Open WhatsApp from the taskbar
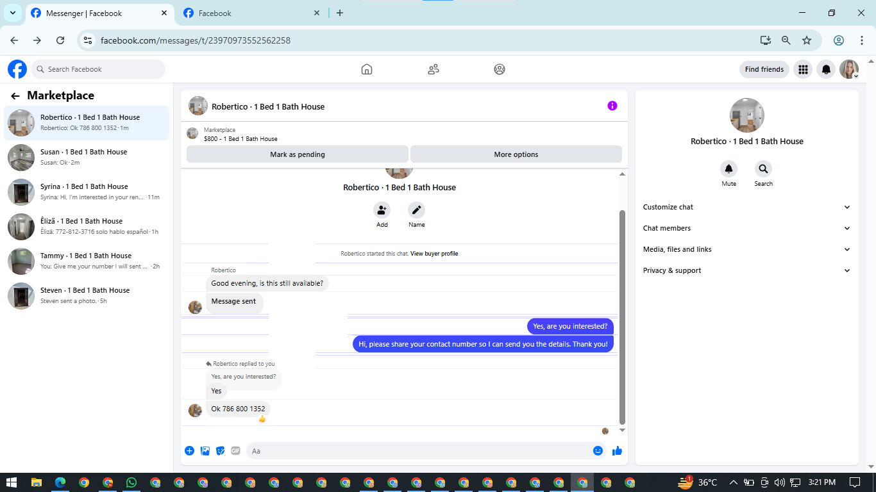876x492 pixels. [131, 482]
